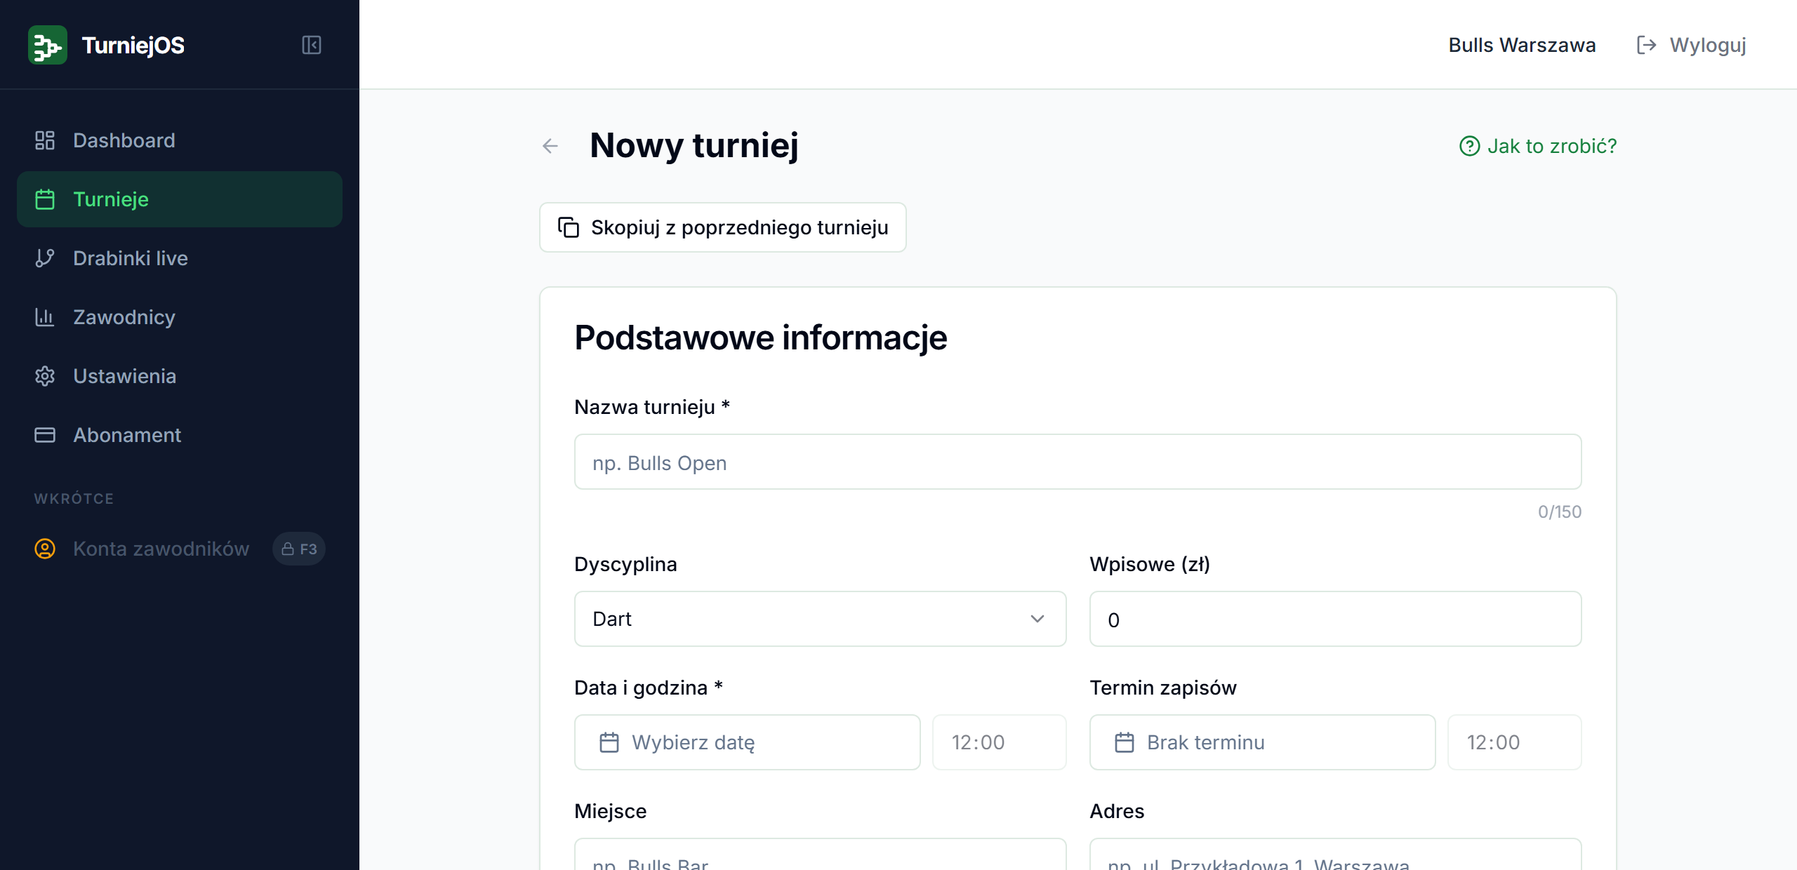Click the WKRÓTCE section label

(74, 498)
